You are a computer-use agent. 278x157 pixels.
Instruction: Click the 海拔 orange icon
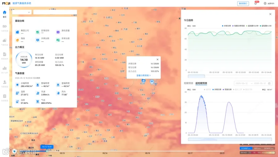click(17, 40)
